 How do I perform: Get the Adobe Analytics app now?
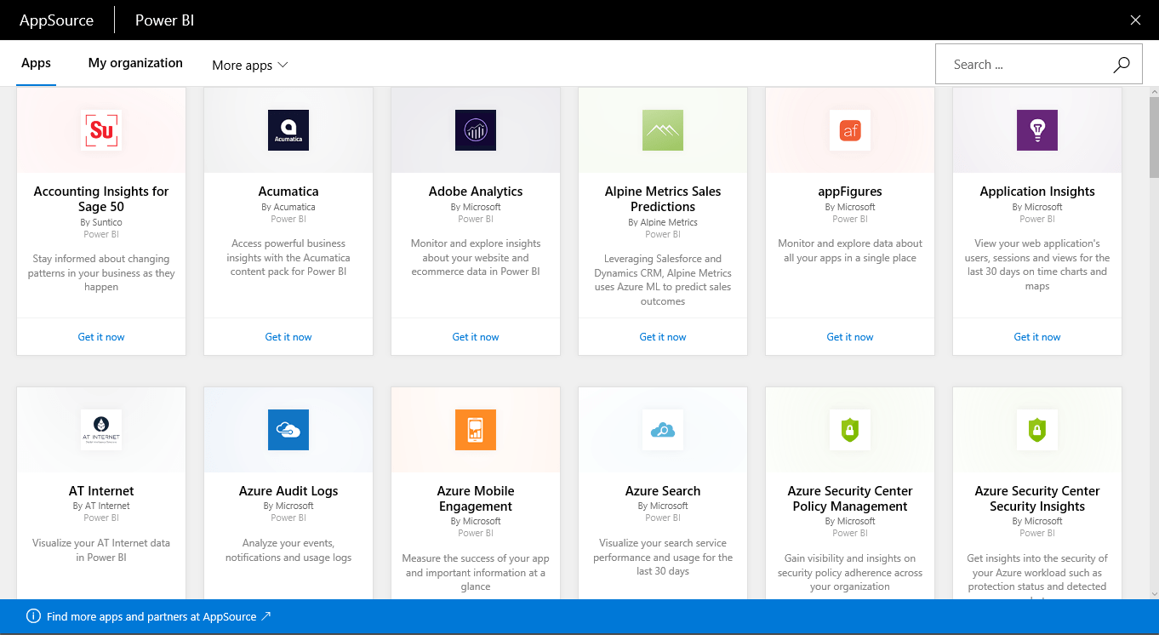(x=476, y=337)
